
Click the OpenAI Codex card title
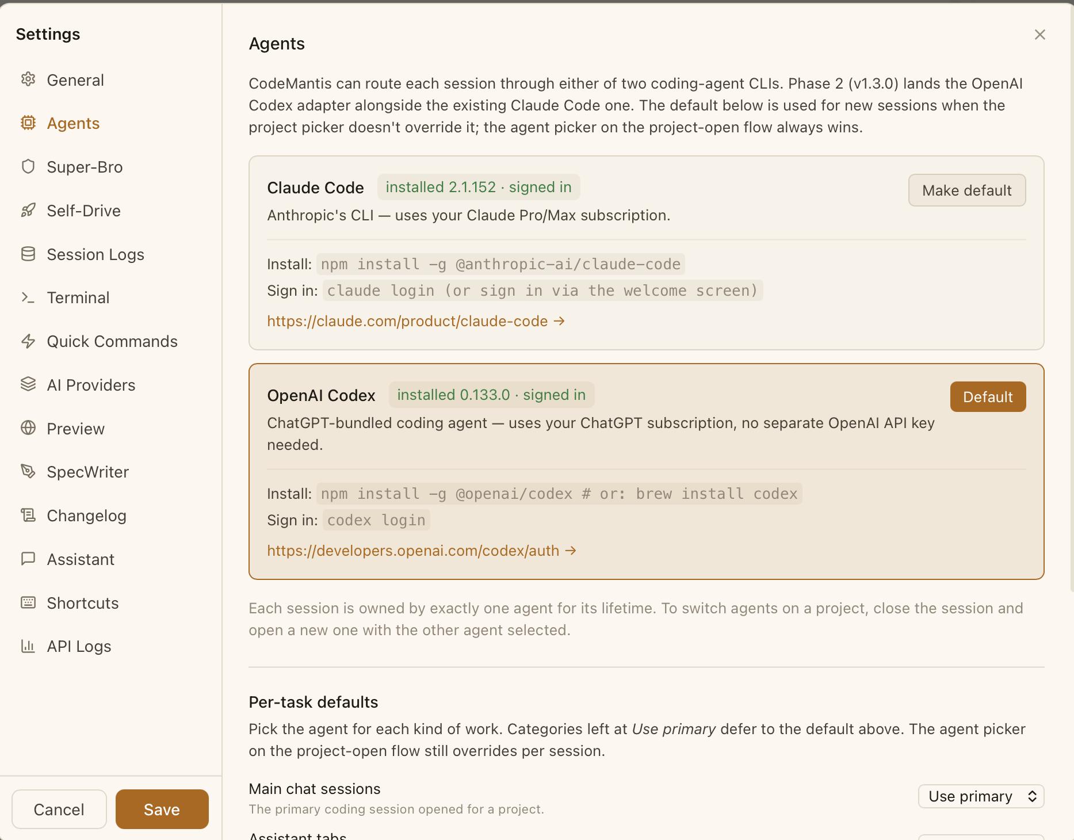click(x=321, y=396)
